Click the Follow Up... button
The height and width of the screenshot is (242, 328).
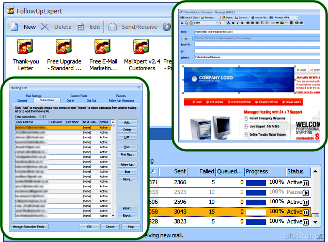(x=128, y=165)
